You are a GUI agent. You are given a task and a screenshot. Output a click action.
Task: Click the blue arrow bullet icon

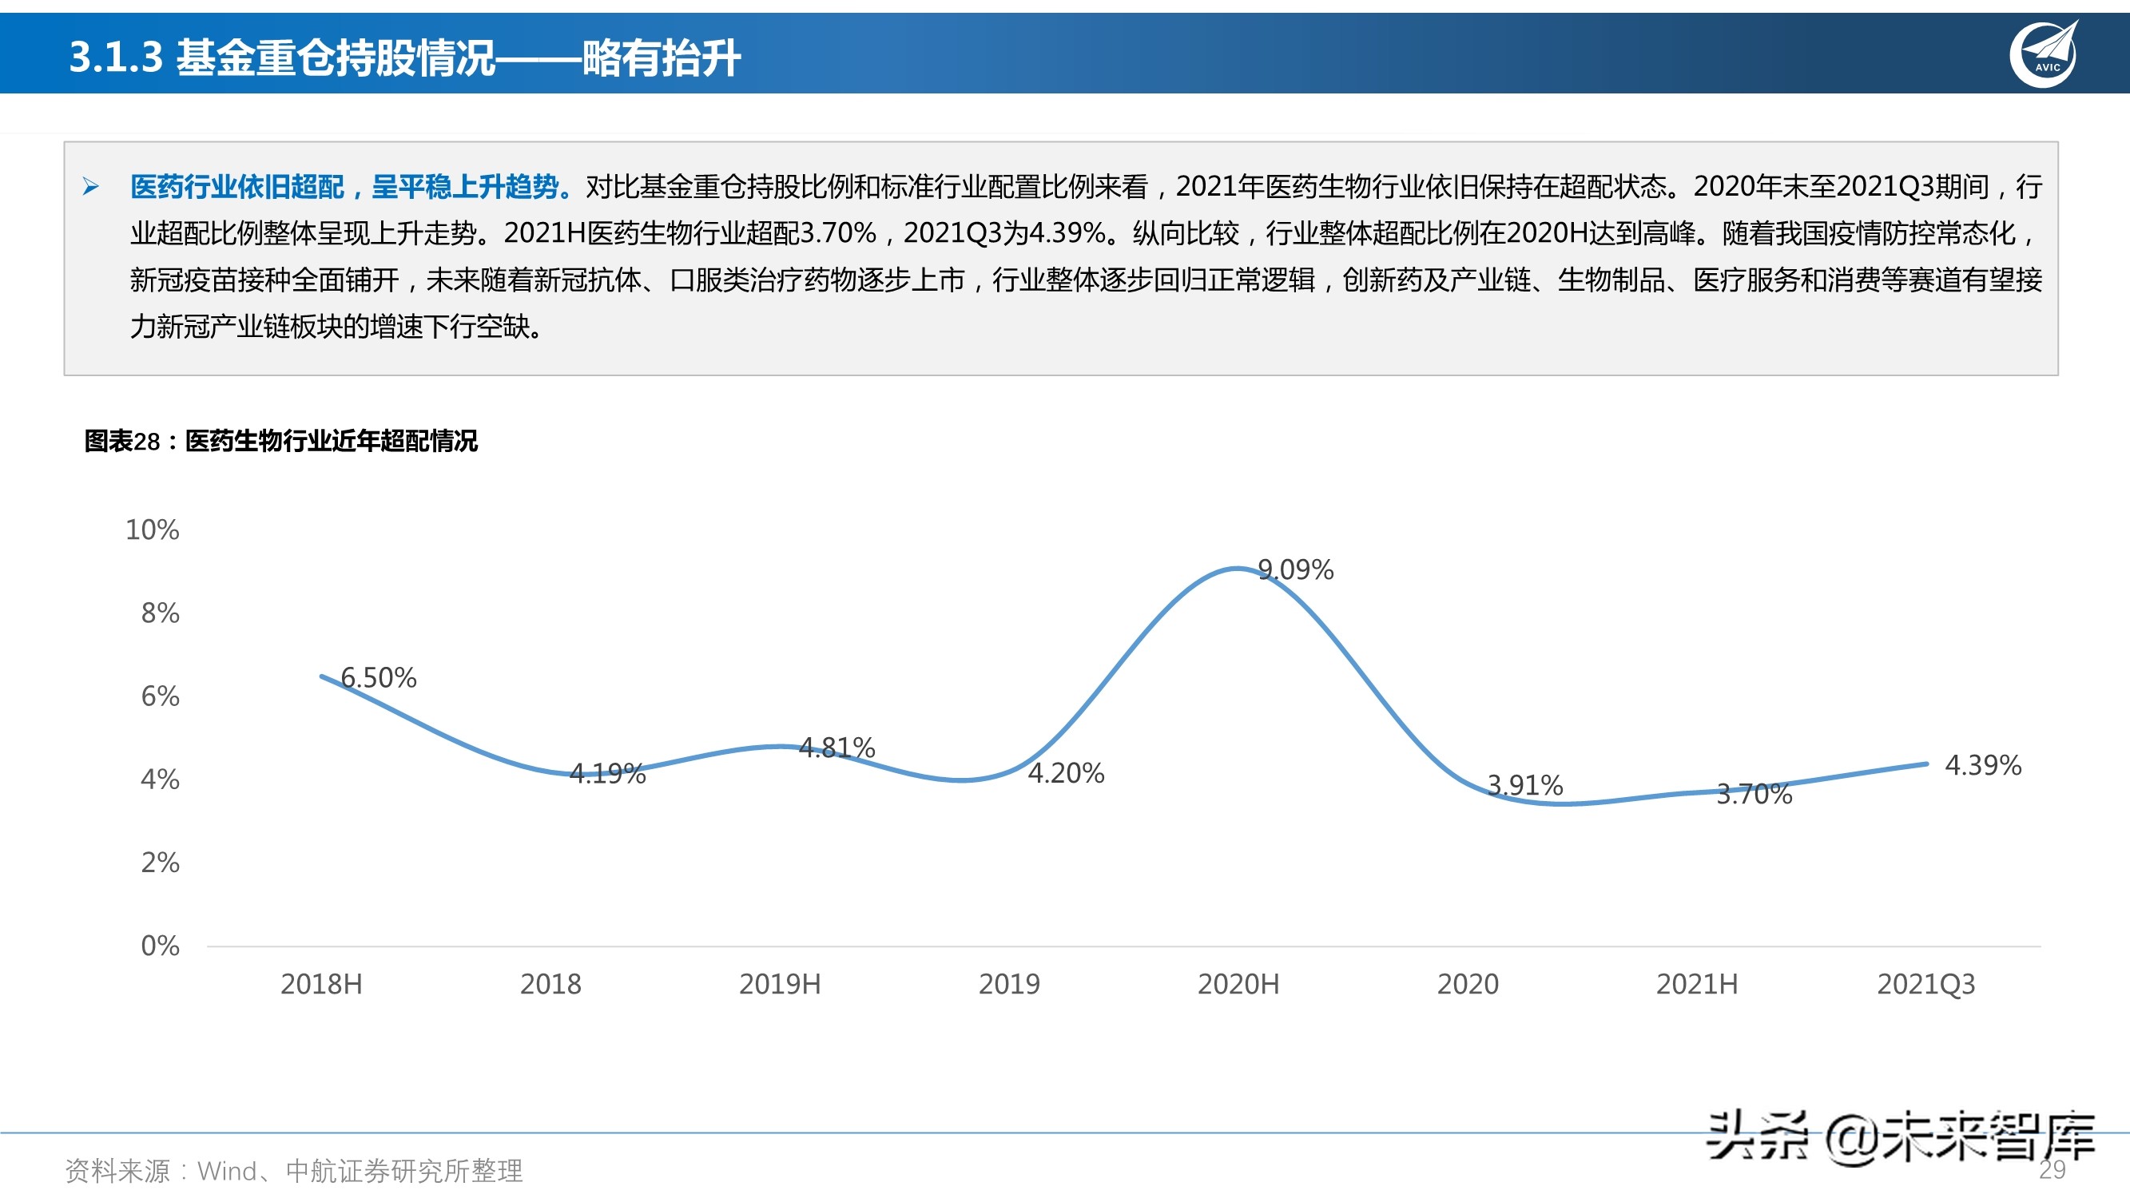point(91,187)
